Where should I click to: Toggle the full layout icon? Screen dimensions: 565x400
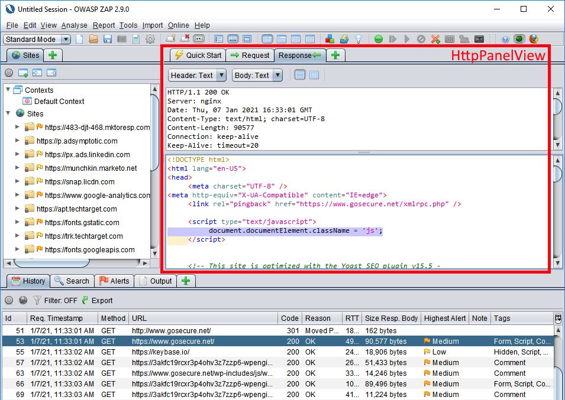pyautogui.click(x=247, y=39)
